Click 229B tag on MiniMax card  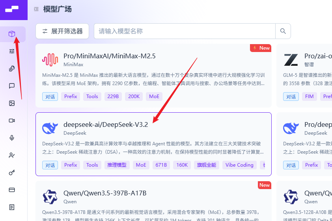(x=113, y=97)
